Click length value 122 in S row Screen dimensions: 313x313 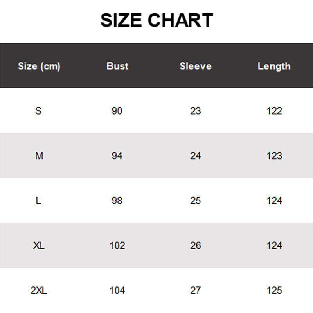coord(274,111)
